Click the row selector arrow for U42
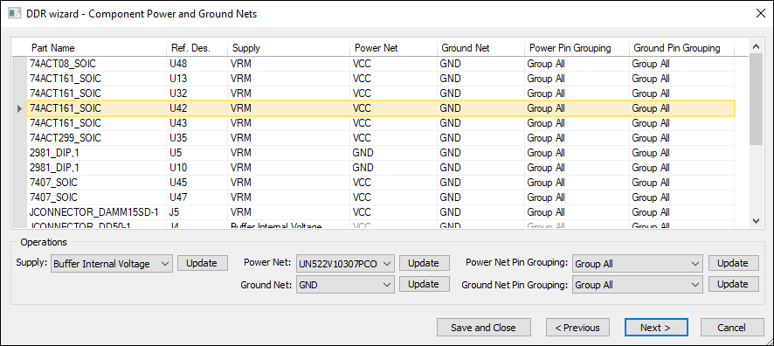Viewport: 774px width, 346px height. (18, 108)
